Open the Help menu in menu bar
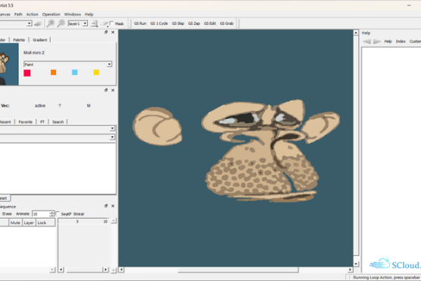The width and height of the screenshot is (421, 281). tap(89, 14)
